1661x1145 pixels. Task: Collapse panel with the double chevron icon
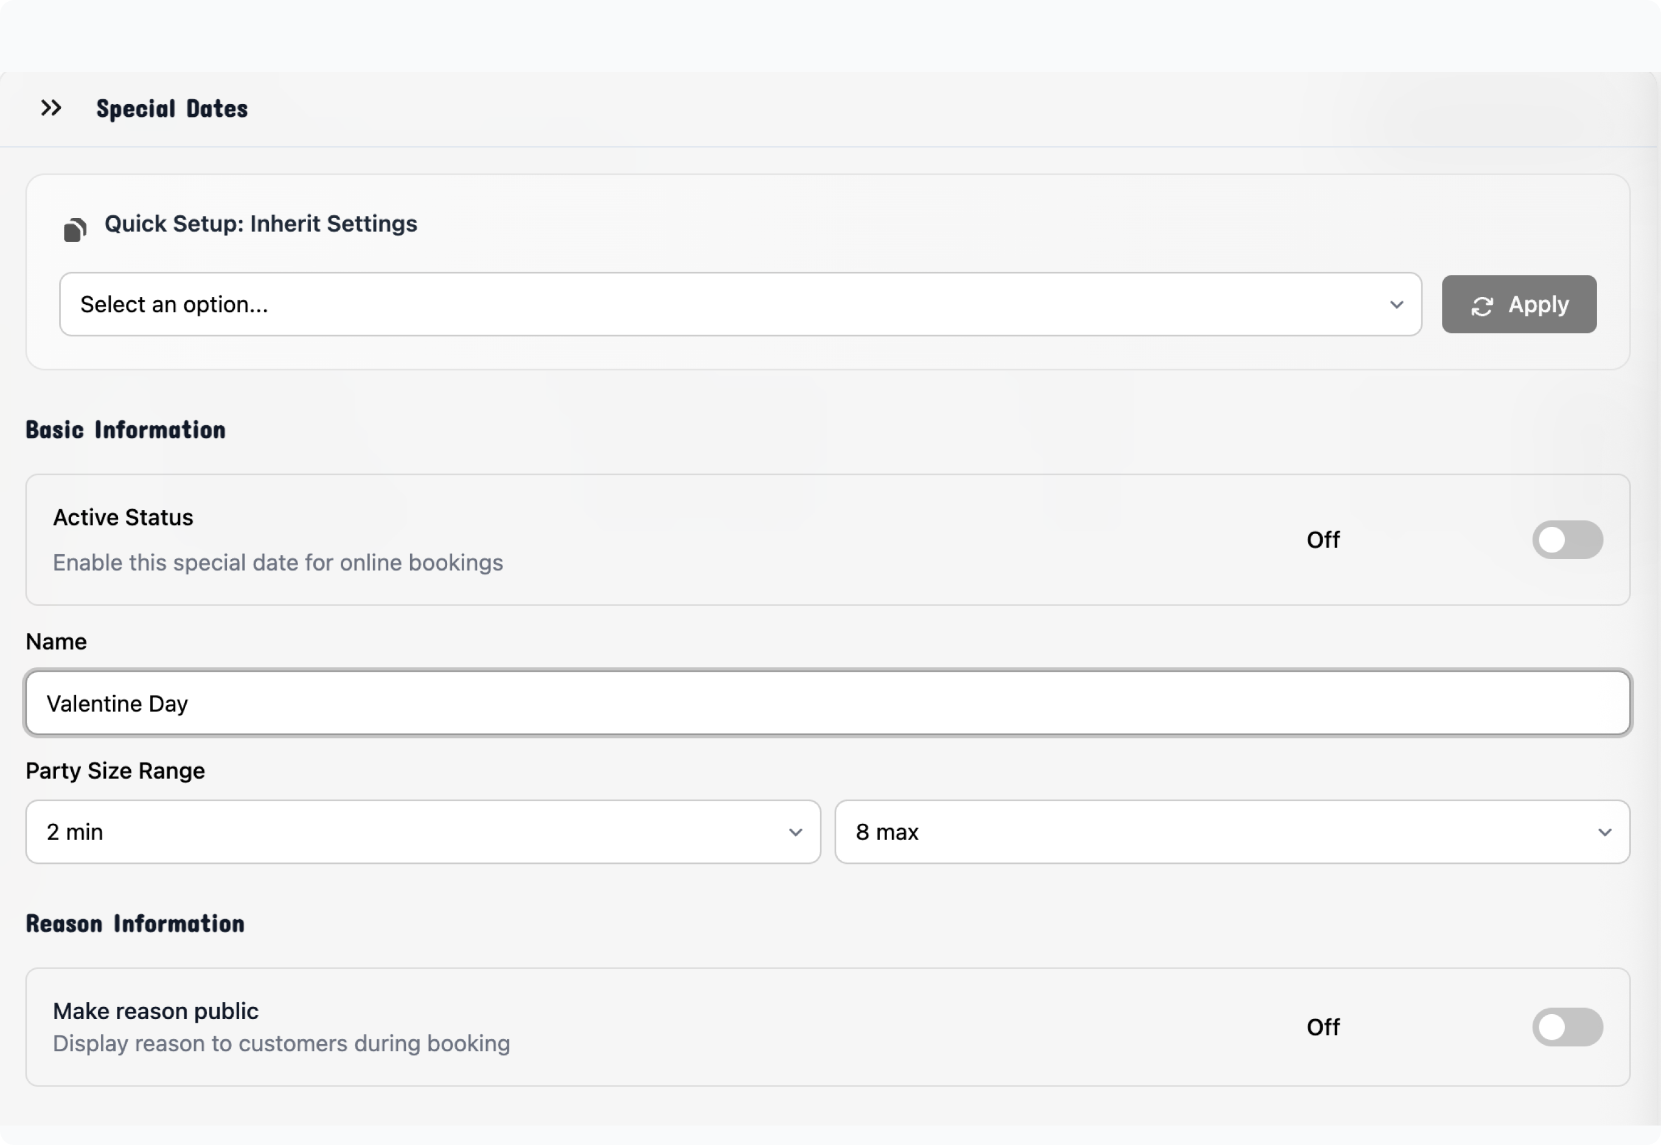click(51, 108)
